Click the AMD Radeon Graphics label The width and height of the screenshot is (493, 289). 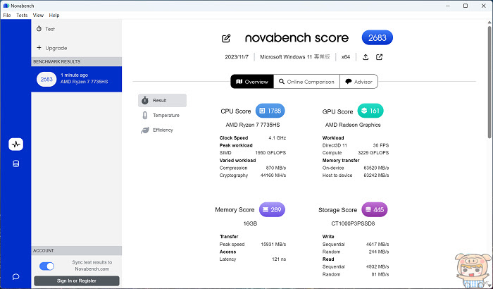click(353, 125)
